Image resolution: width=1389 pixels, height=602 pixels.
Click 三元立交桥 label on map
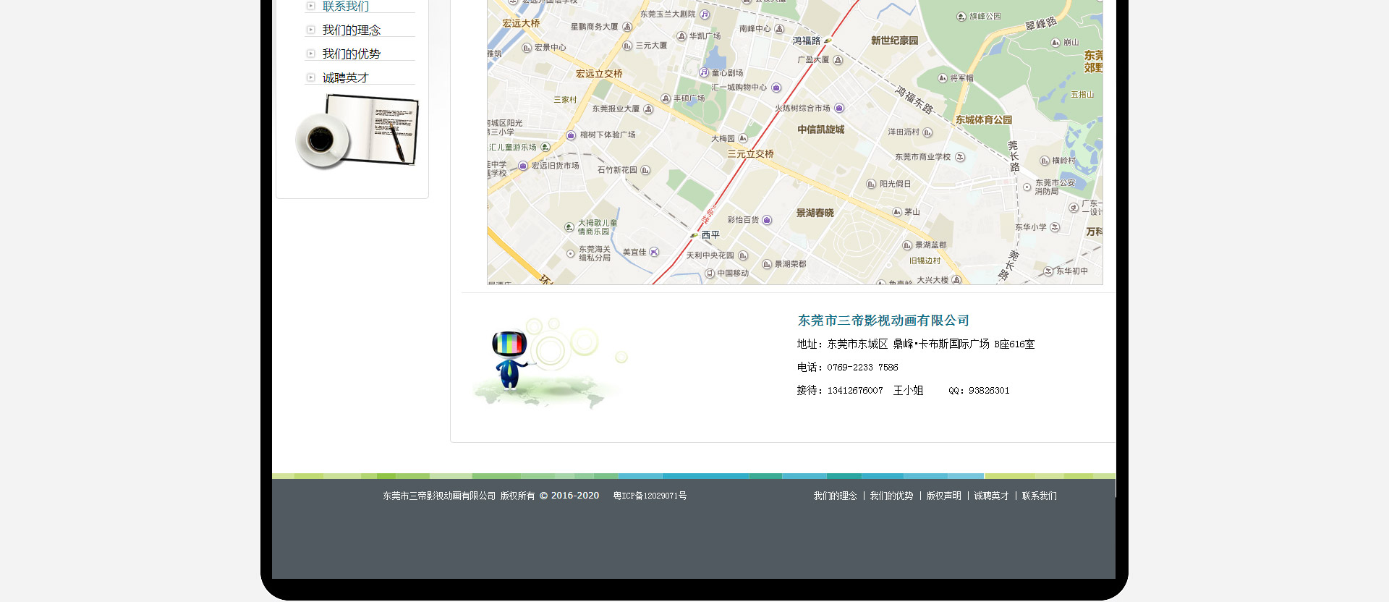point(751,154)
